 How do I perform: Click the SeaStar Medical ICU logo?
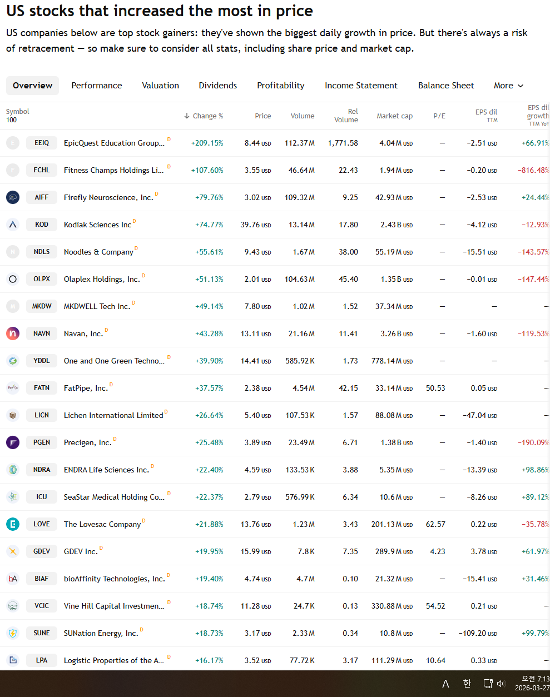tap(13, 497)
